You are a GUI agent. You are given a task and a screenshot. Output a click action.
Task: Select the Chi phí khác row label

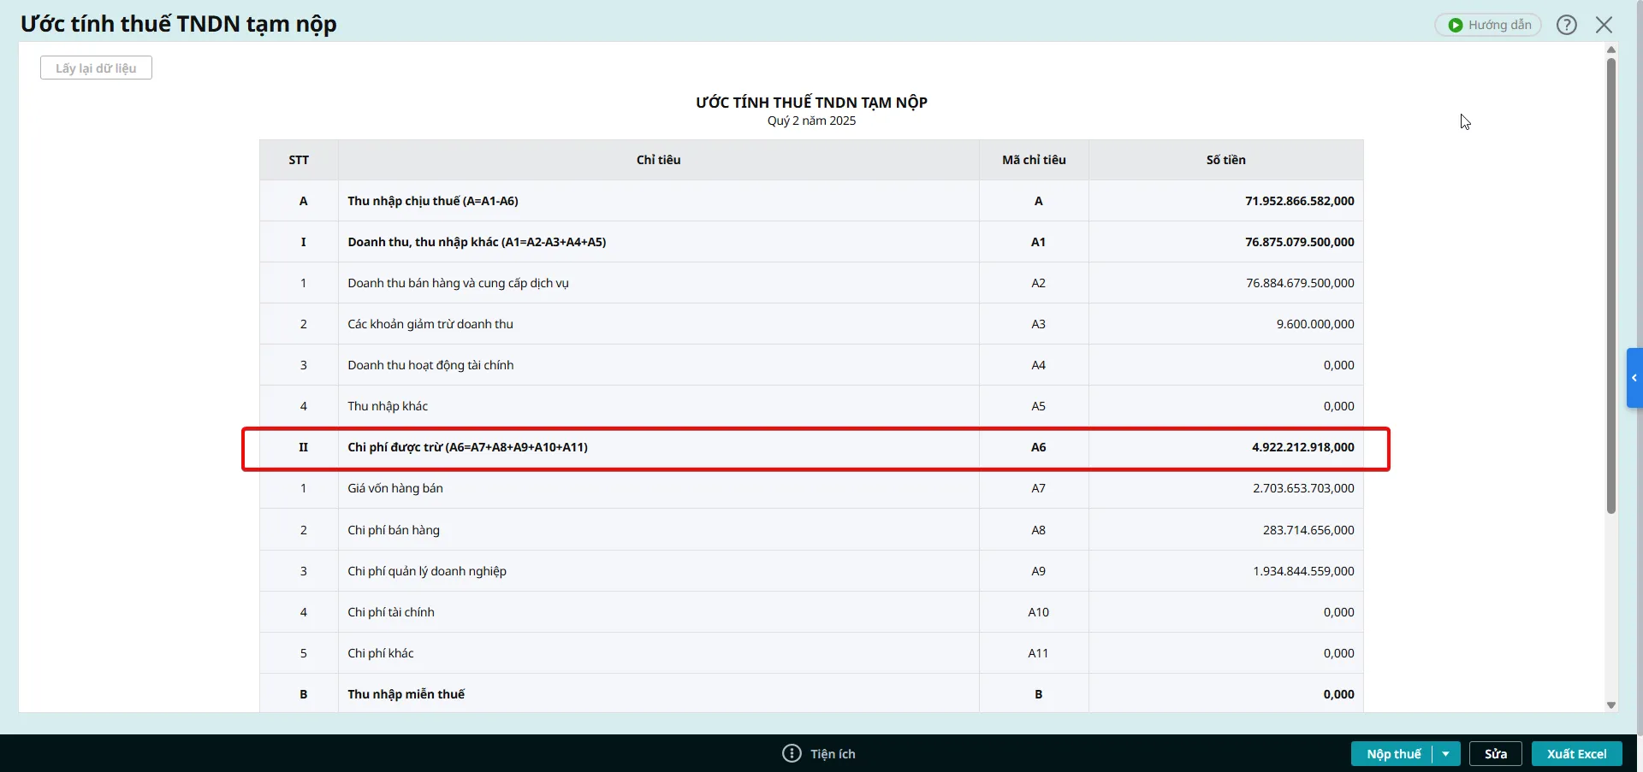(x=381, y=653)
